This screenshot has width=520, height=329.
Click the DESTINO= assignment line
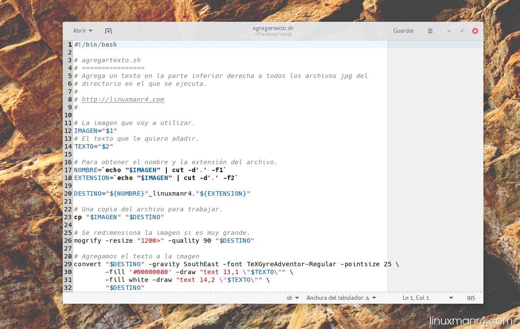162,193
